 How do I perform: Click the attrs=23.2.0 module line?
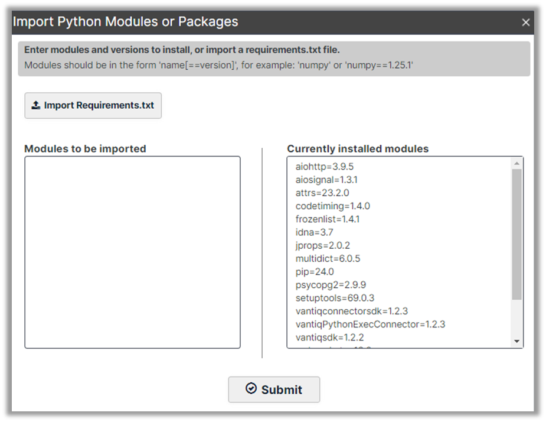322,193
